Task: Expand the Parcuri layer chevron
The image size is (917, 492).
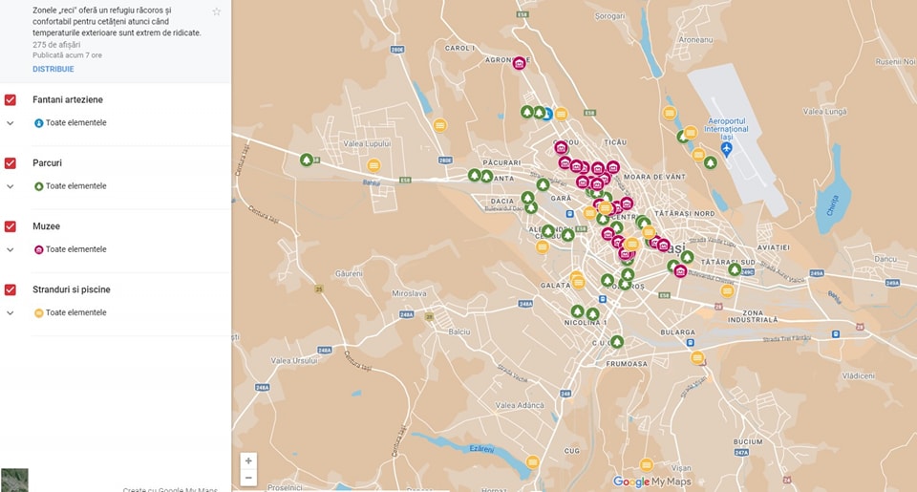Action: coord(11,186)
